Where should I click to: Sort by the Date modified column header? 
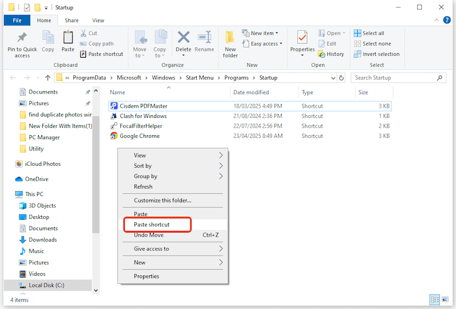click(251, 92)
